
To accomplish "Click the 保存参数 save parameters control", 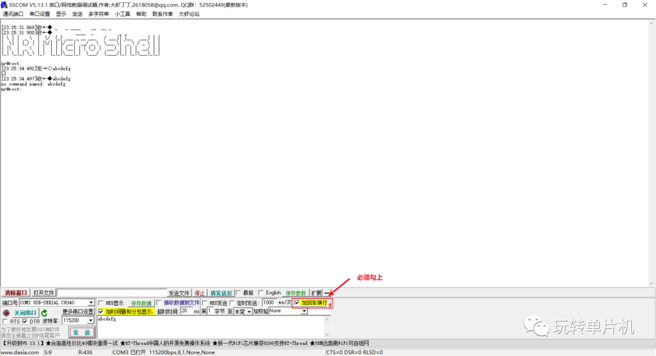I will [x=295, y=293].
